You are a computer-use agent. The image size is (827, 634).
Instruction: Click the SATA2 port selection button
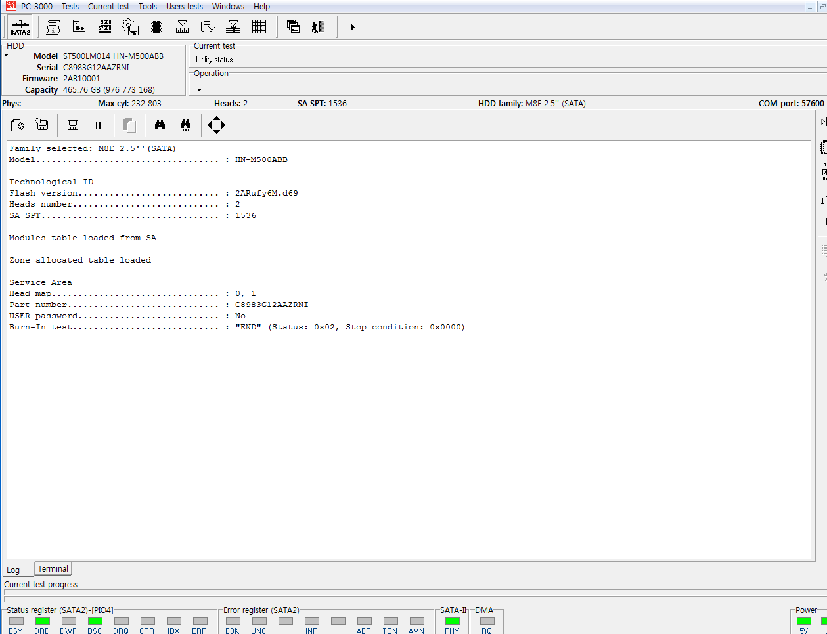click(20, 27)
